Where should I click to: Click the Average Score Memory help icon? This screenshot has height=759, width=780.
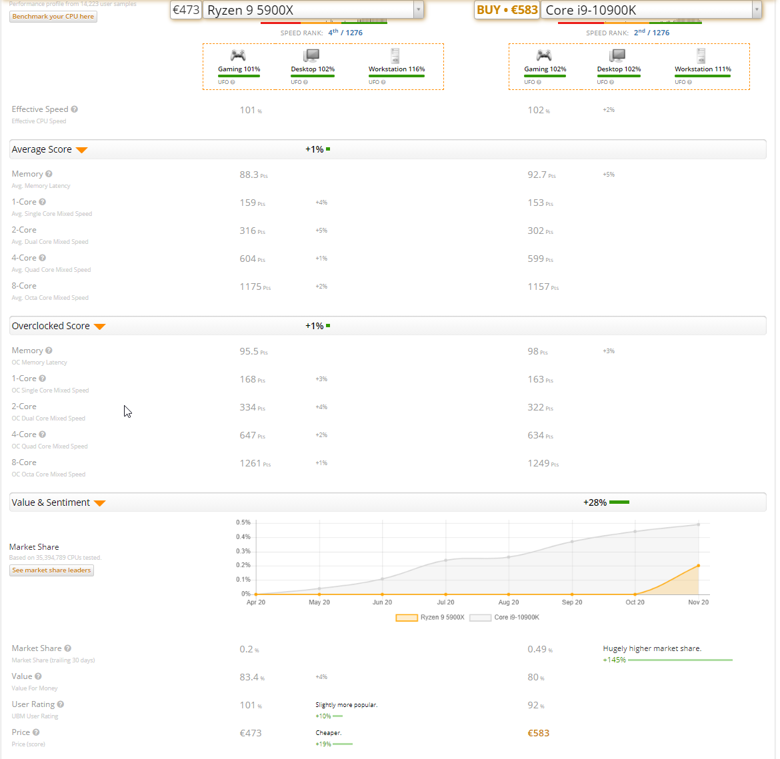49,173
